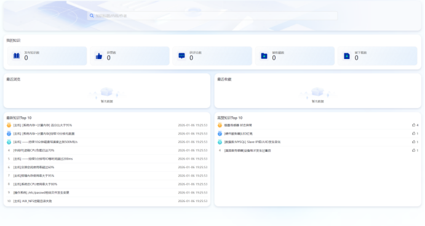
Task: Click the timestamp on the first-ranked latest article
Action: [x=193, y=125]
